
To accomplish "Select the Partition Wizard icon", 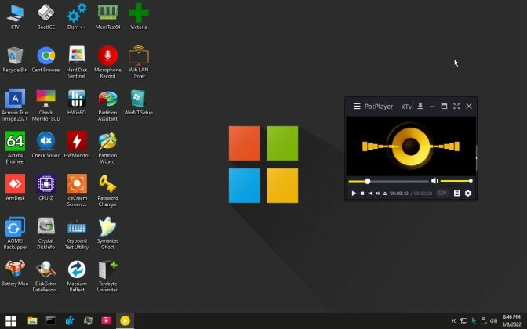I will [x=107, y=148].
